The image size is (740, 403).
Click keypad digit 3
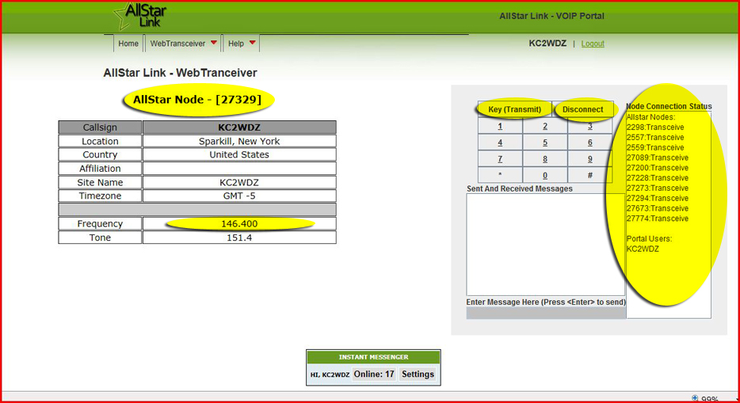pyautogui.click(x=590, y=127)
